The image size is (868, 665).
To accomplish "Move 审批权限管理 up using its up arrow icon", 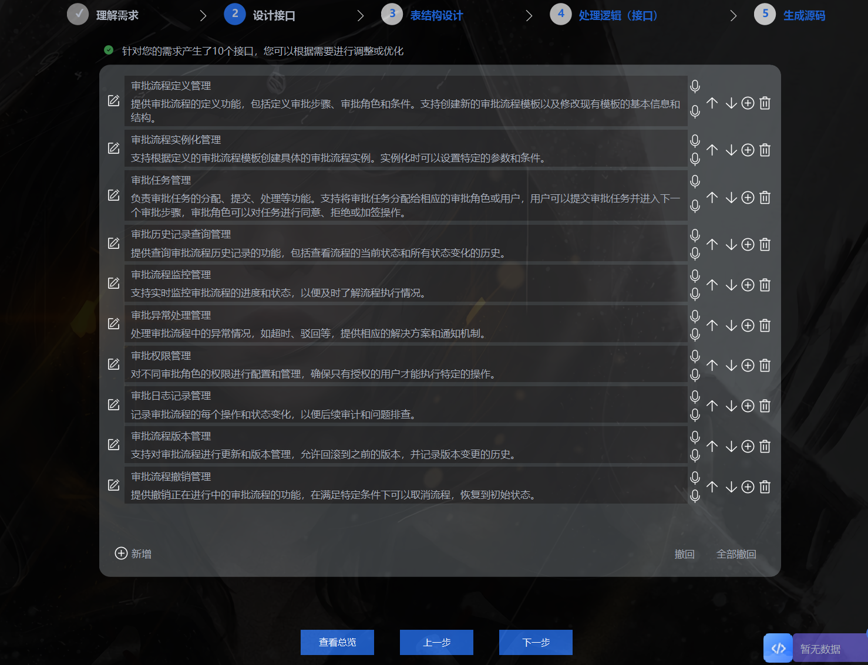I will 712,365.
